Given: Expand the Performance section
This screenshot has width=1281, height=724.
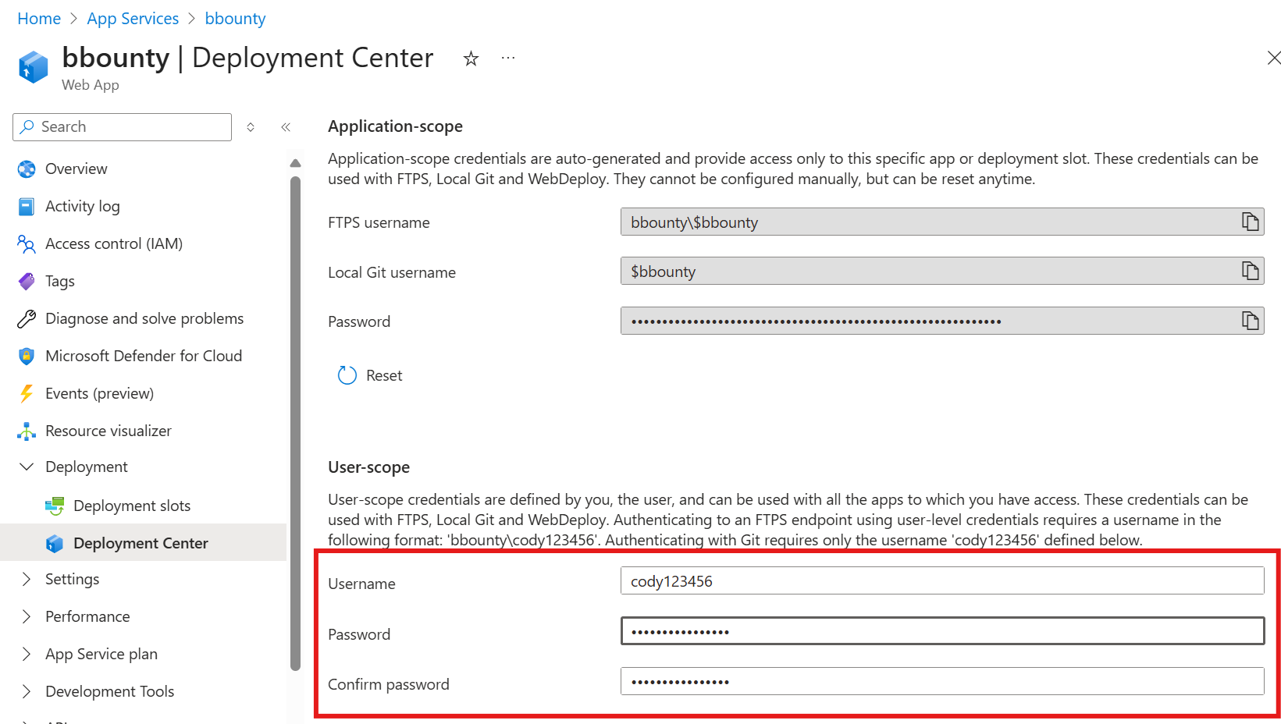Looking at the screenshot, I should click(x=27, y=616).
